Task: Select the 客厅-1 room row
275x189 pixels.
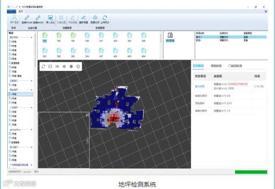Action: pyautogui.click(x=231, y=37)
